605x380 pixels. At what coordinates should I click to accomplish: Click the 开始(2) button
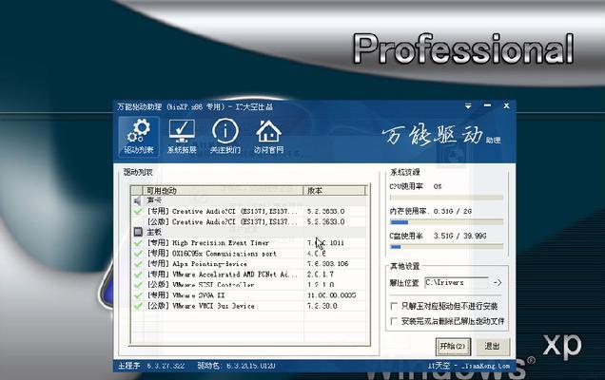point(453,347)
